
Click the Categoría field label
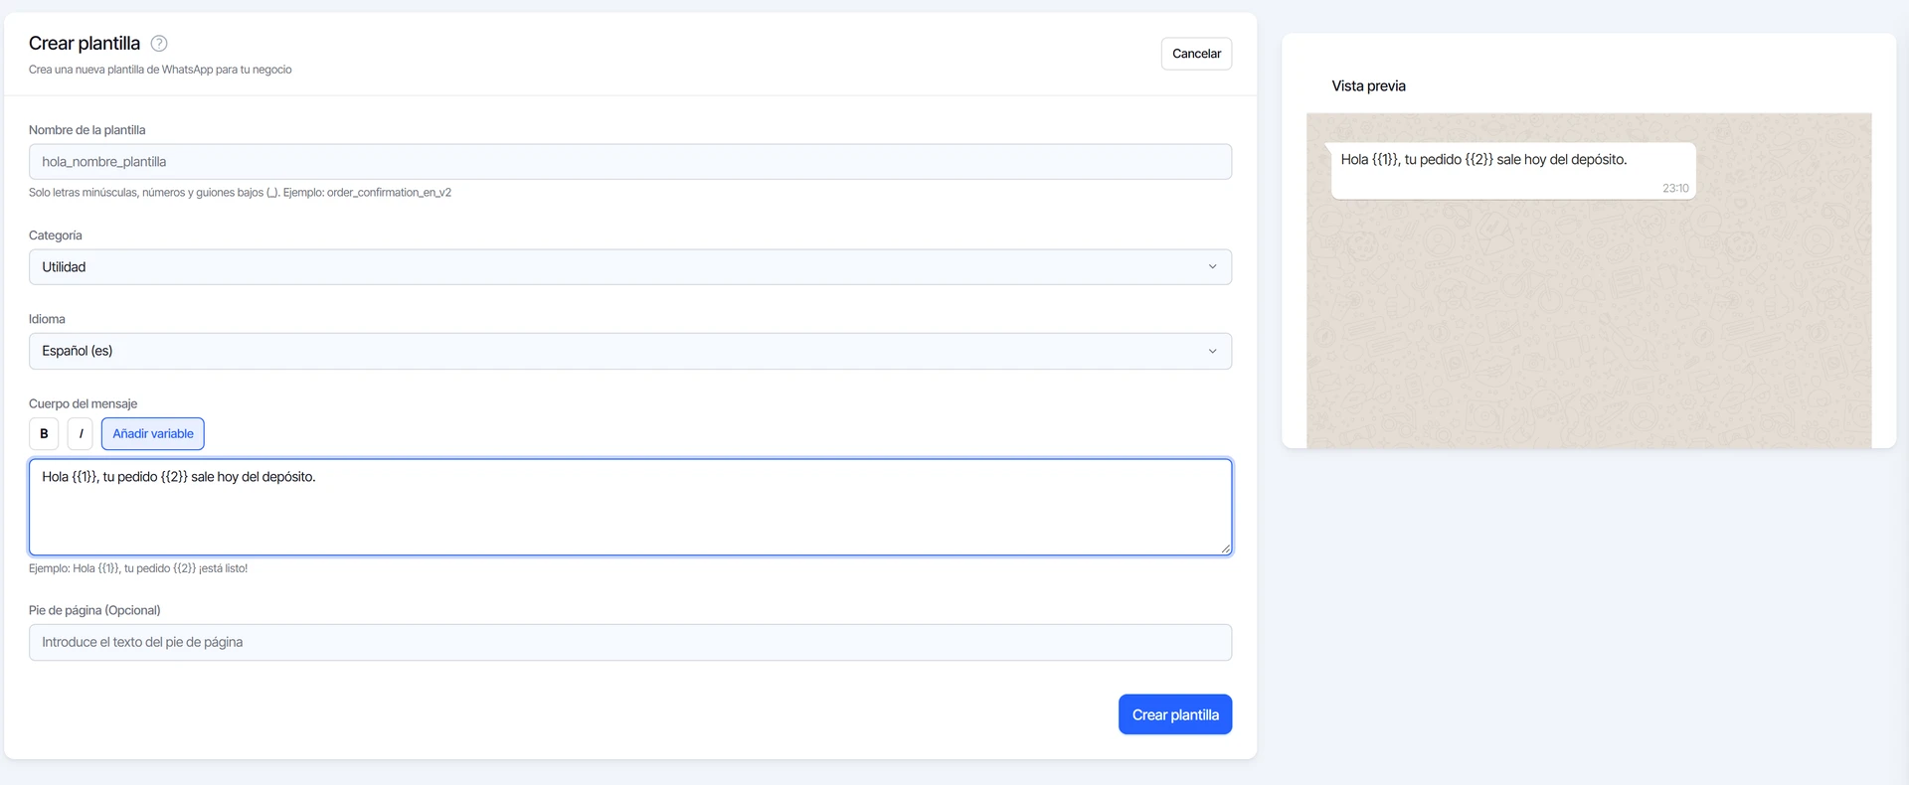56,235
